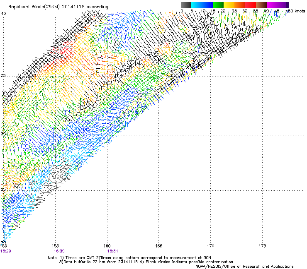Image resolution: width=307 pixels, height=269 pixels.
Task: Click the purple time stamp '16:30'
Action: pos(59,251)
